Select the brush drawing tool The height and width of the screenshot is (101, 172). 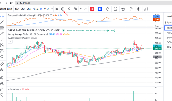coord(2,33)
